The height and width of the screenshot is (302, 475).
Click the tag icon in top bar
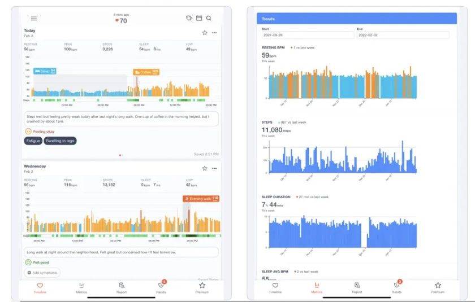coord(189,18)
